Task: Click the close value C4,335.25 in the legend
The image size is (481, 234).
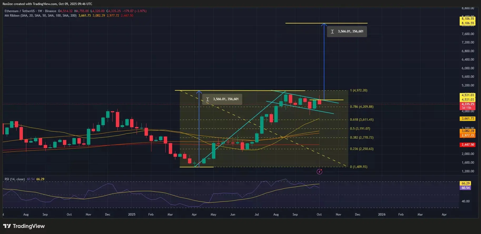Action: click(x=113, y=11)
